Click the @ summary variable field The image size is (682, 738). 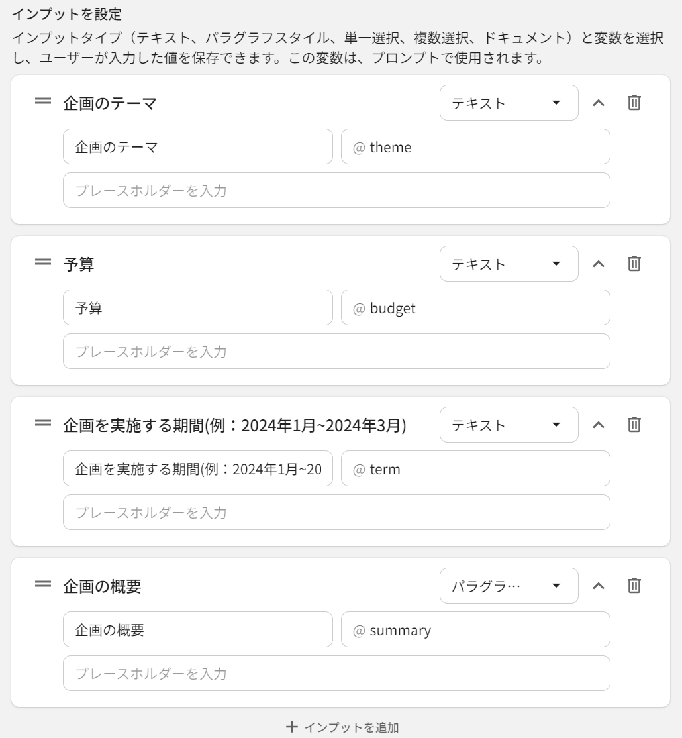(x=475, y=630)
